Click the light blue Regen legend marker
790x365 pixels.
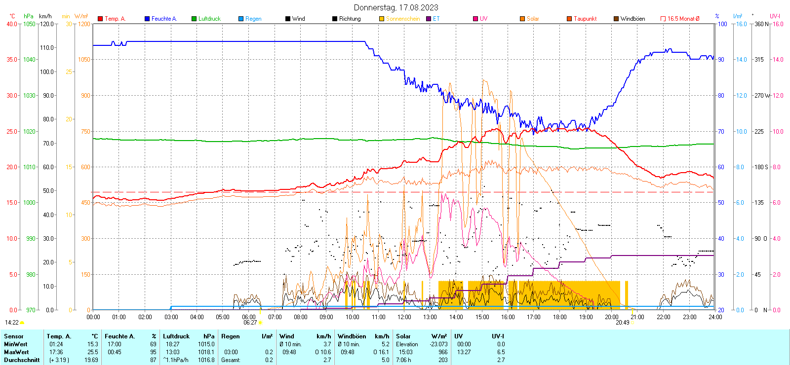[241, 19]
